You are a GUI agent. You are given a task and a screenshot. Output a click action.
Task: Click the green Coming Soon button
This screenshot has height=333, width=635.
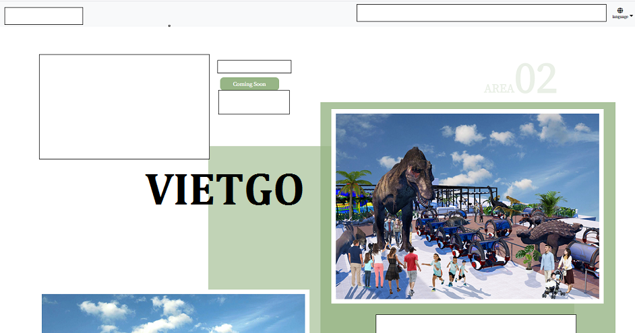(249, 84)
